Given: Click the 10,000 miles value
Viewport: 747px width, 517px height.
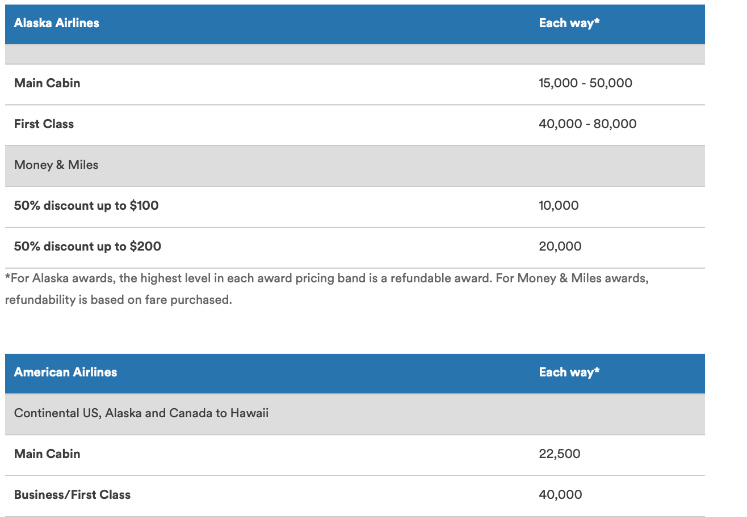Looking at the screenshot, I should pos(559,206).
